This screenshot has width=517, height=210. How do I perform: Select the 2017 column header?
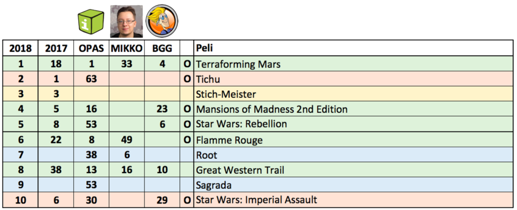[x=56, y=48]
